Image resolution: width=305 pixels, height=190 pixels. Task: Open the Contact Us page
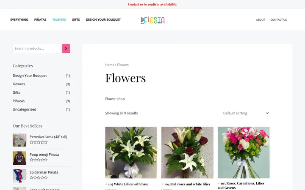point(279,19)
